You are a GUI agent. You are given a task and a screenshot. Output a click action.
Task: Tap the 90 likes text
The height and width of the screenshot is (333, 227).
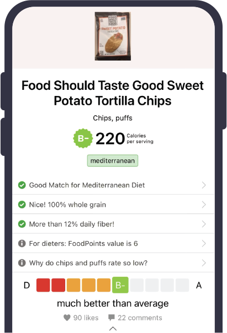86,318
